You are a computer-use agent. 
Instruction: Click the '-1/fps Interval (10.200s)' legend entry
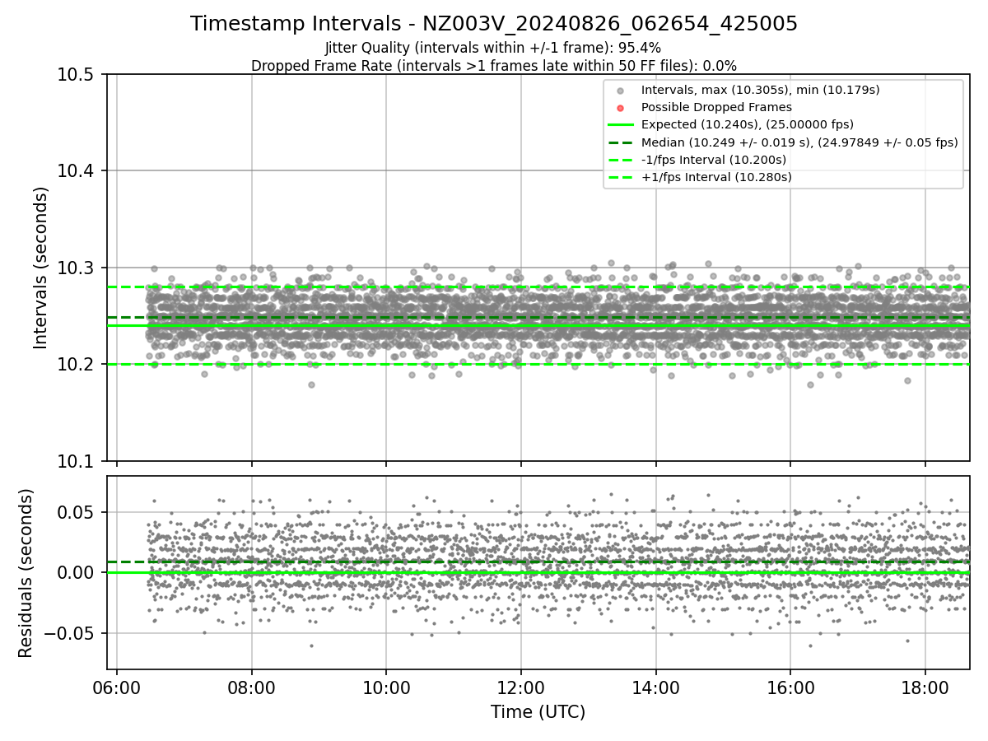[x=713, y=160]
